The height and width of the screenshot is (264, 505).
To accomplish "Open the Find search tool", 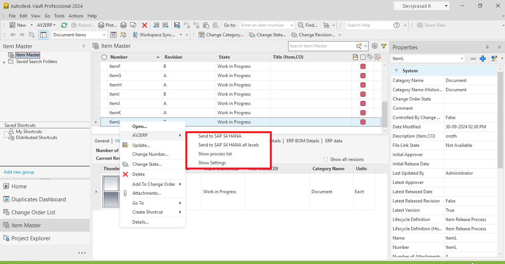I will [308, 25].
